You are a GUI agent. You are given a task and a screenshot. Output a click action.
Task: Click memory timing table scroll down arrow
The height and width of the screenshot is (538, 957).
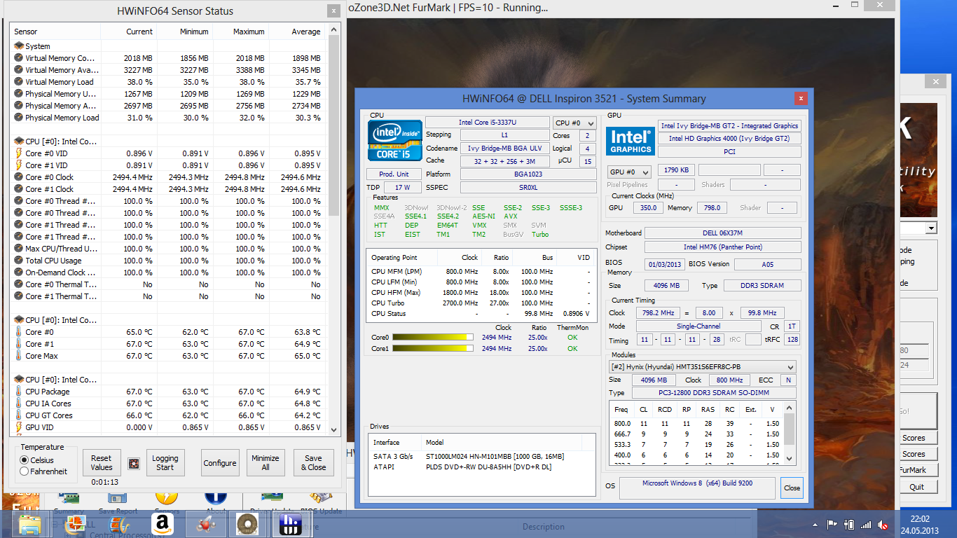coord(790,458)
